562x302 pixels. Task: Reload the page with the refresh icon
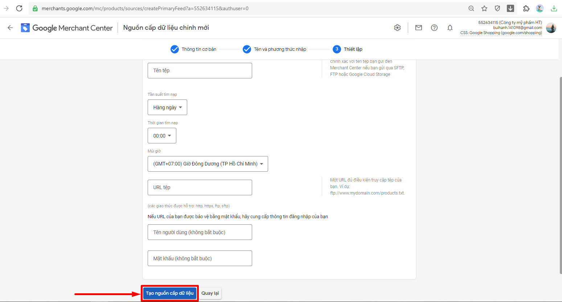click(19, 8)
